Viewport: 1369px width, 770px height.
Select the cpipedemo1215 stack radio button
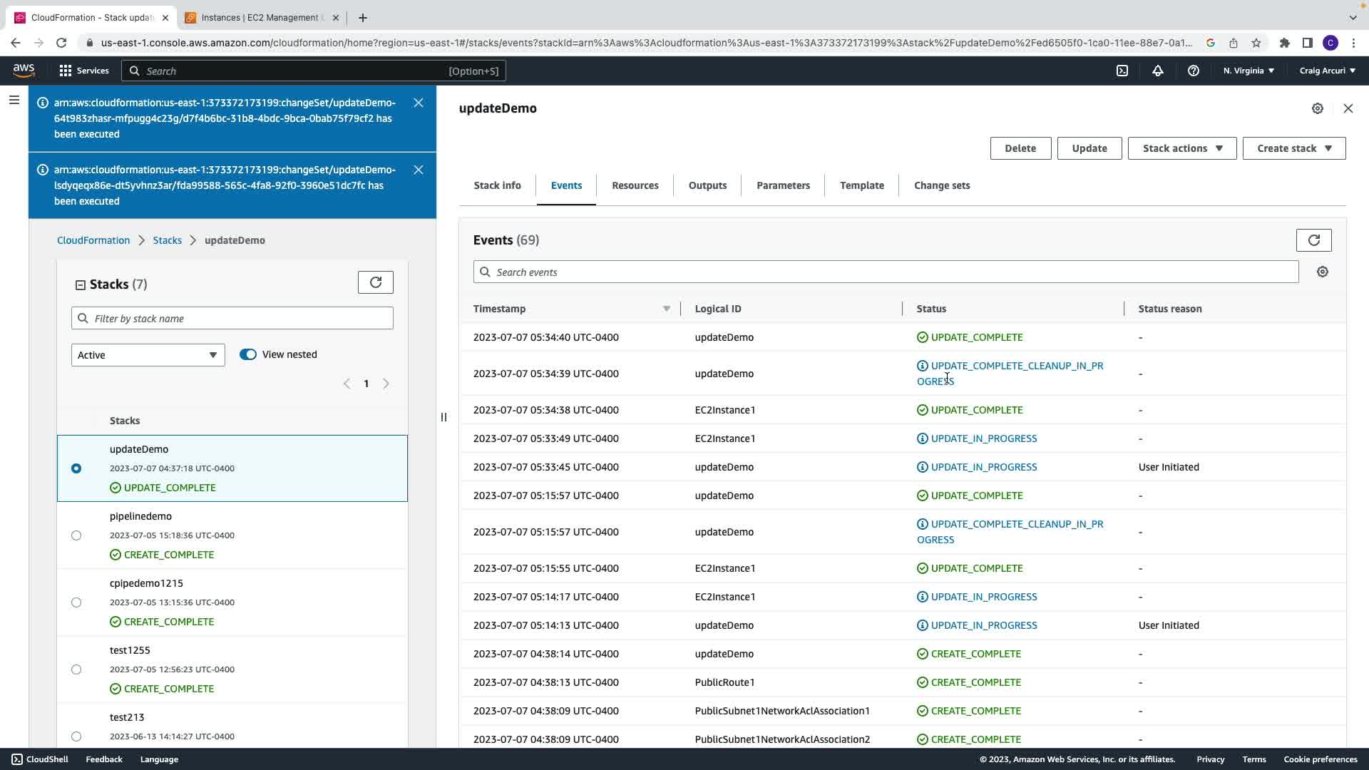click(x=76, y=602)
